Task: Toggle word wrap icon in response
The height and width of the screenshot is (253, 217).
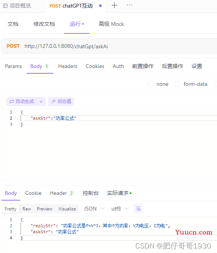Action: [138, 209]
